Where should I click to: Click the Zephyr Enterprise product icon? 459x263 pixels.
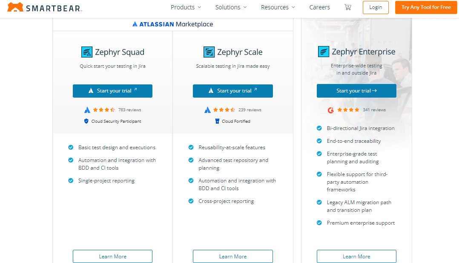(324, 52)
